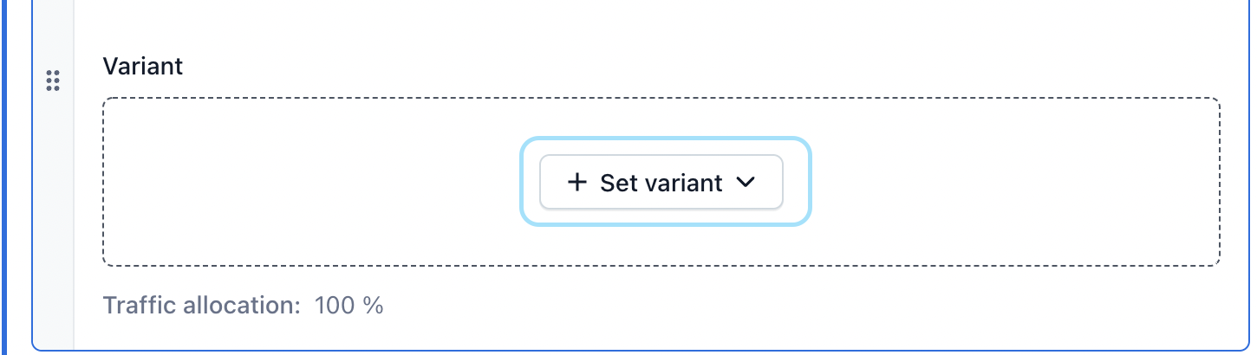Click the bottom dashed border of variant box
The width and height of the screenshot is (1257, 355).
(x=661, y=264)
